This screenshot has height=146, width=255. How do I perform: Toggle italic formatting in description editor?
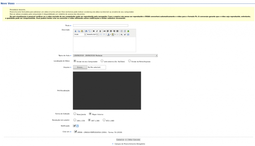(x=97, y=31)
